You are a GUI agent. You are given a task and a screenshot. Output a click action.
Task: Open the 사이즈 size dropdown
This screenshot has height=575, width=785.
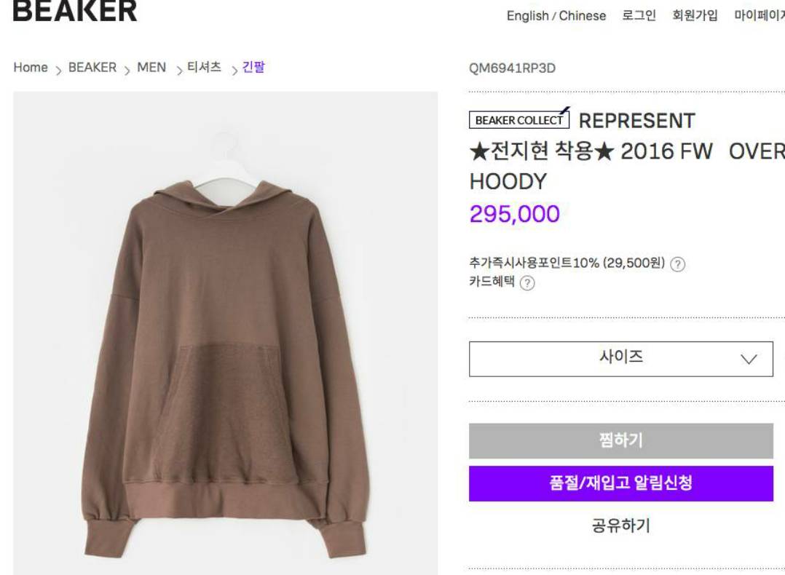tap(620, 359)
